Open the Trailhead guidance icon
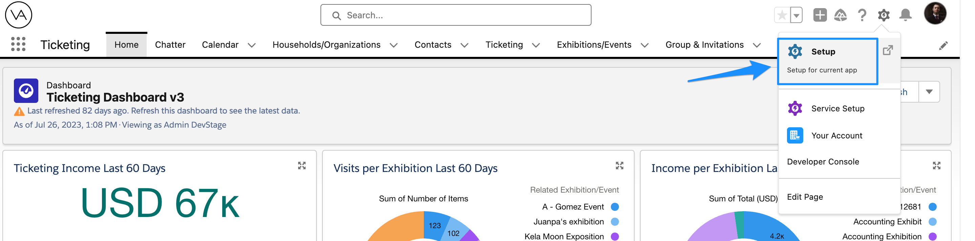 click(840, 15)
